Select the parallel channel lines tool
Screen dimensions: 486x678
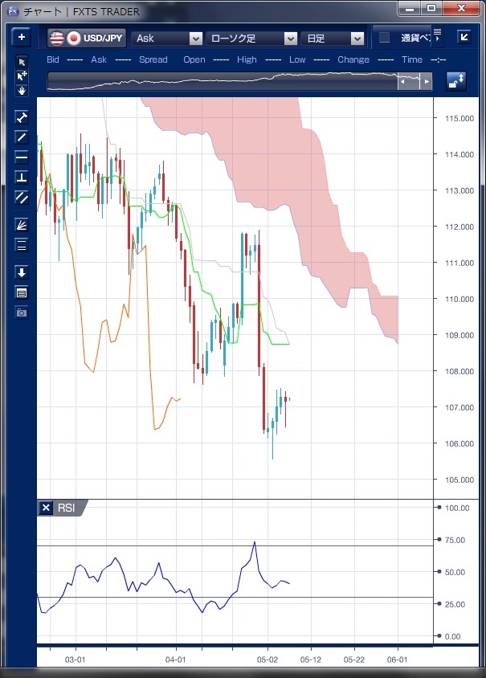pyautogui.click(x=22, y=197)
